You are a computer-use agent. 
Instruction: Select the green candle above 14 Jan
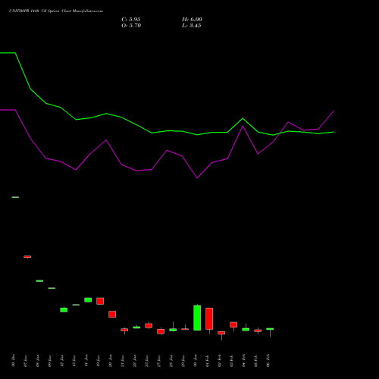[88, 300]
